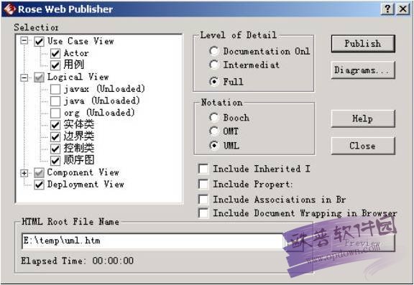Select the Deployment View tree label
Screen dimensions: 414x285
tap(86, 184)
